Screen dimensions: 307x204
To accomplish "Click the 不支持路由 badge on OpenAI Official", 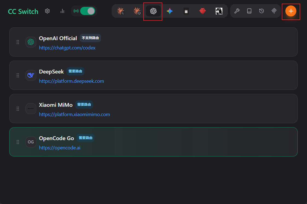I will (x=90, y=38).
